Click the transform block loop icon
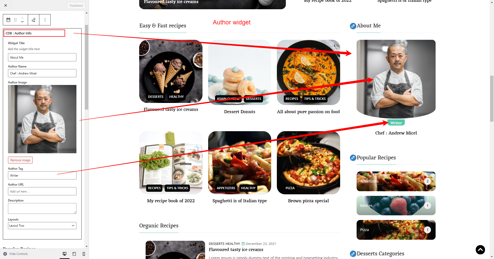This screenshot has width=494, height=259. pos(33,20)
